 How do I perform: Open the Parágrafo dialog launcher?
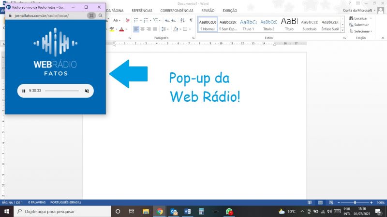pyautogui.click(x=193, y=38)
